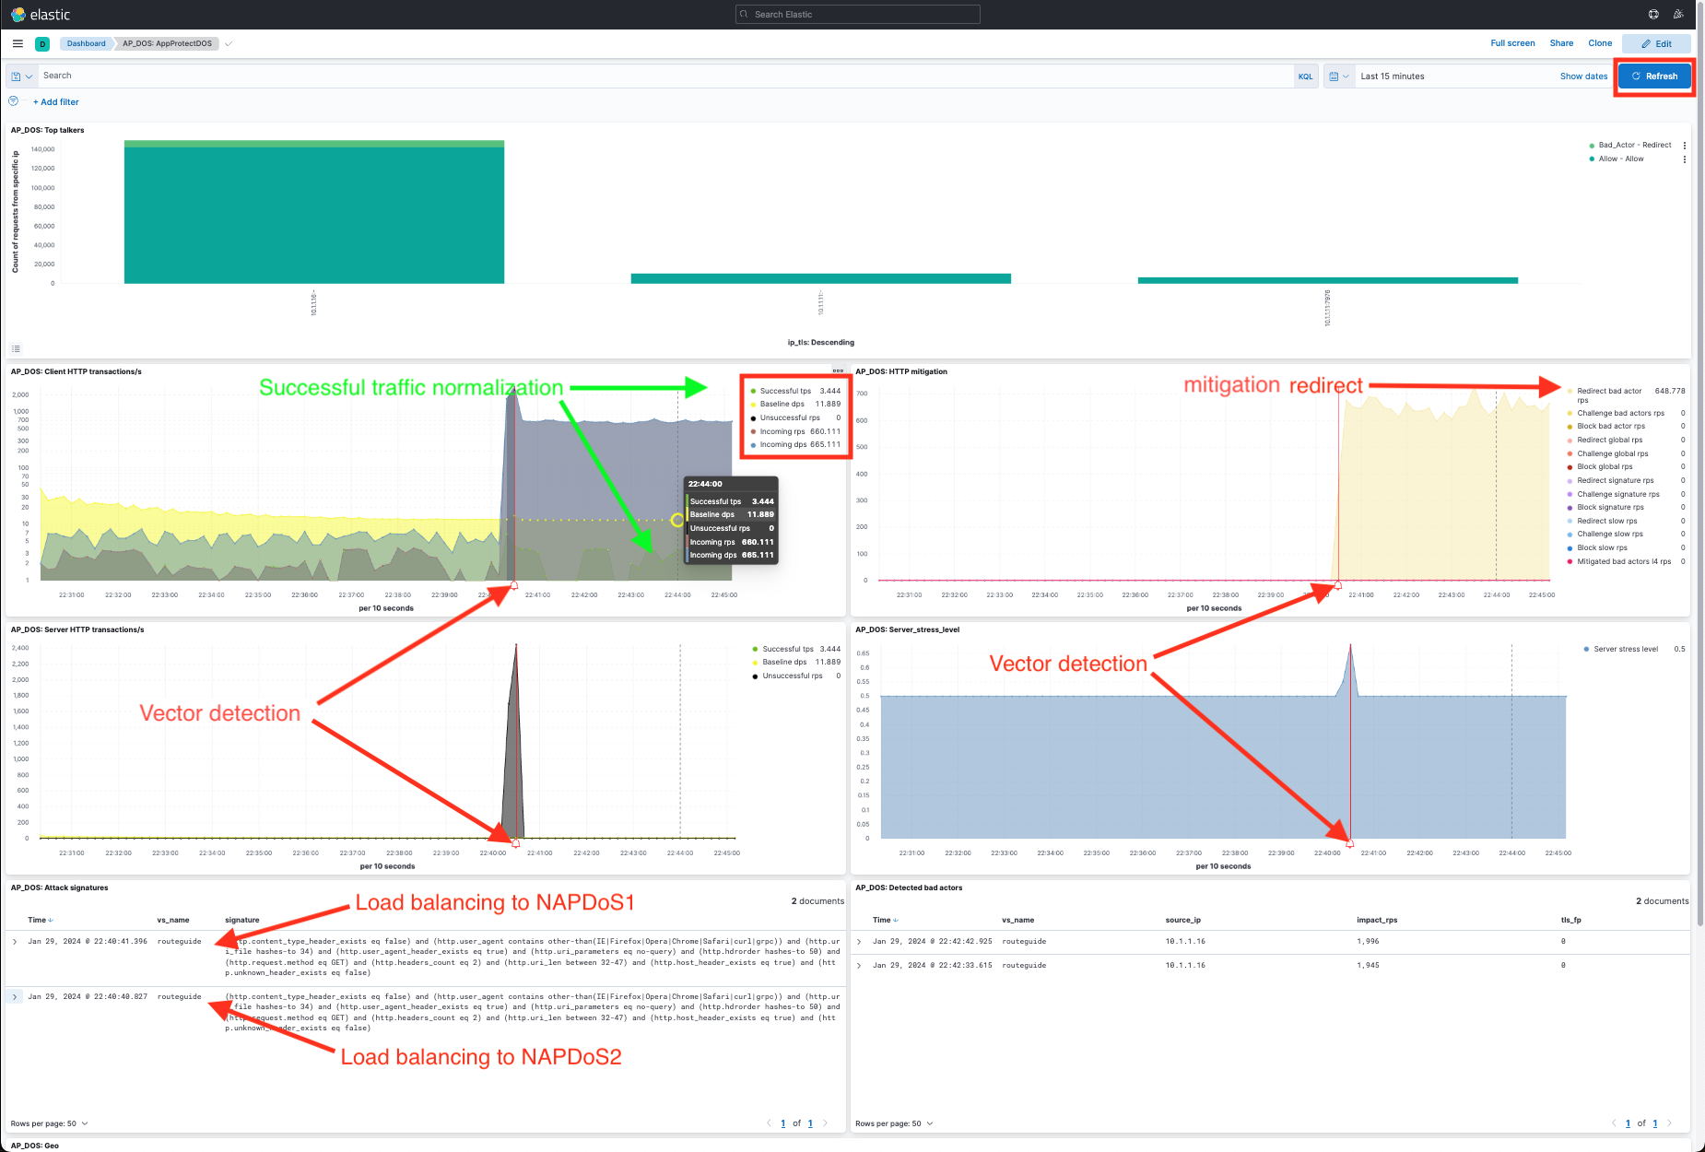This screenshot has height=1152, width=1705.
Task: Open the Last 15 minutes time picker
Action: click(1392, 76)
